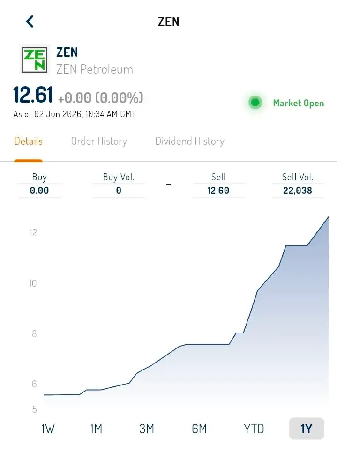337x459 pixels.
Task: Tap the ZEN title in header
Action: coord(169,22)
